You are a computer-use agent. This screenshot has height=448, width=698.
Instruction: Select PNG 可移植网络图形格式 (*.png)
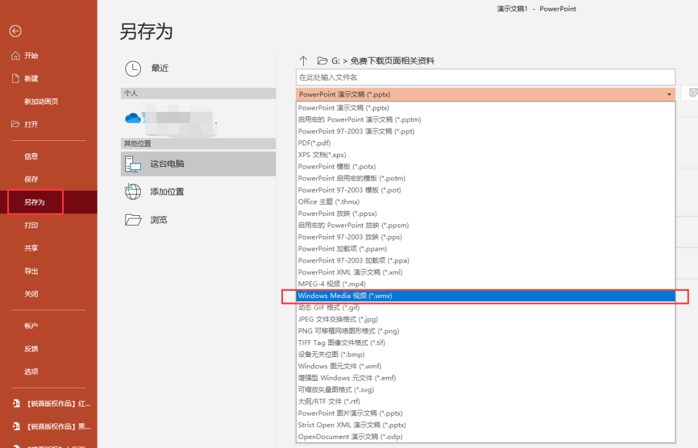pos(485,331)
